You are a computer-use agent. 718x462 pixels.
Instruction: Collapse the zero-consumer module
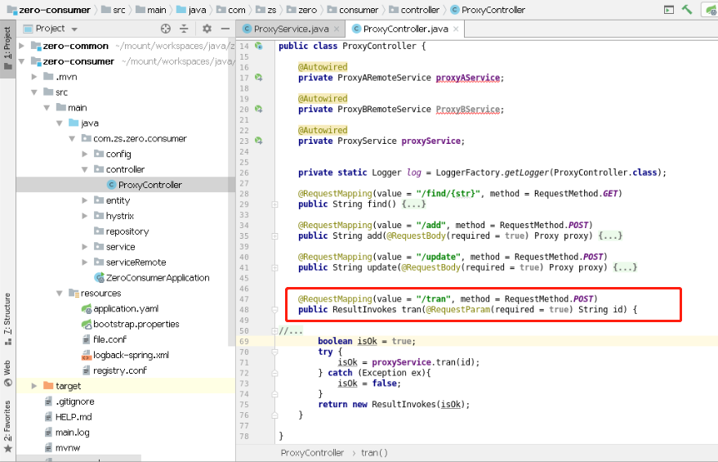[21, 61]
